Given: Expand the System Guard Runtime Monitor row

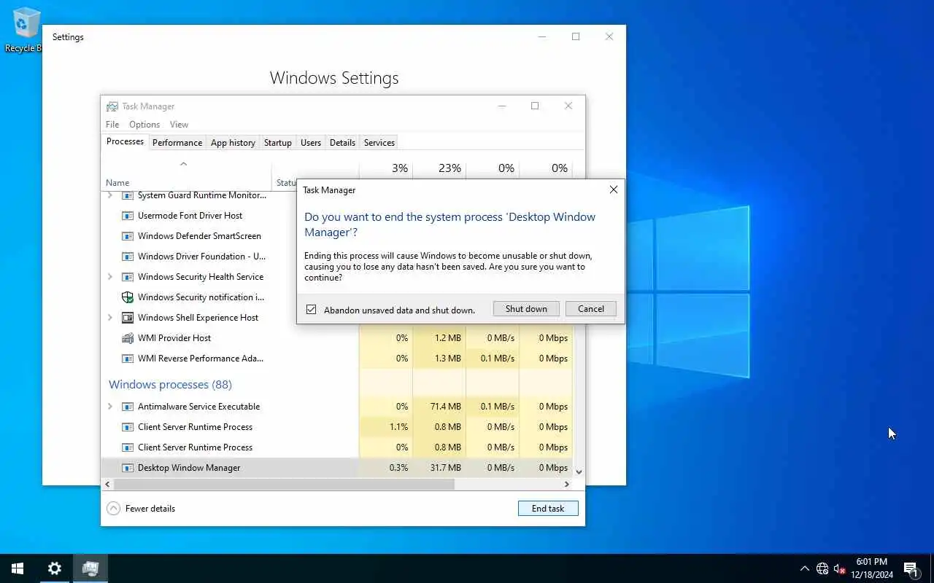Looking at the screenshot, I should click(x=110, y=195).
